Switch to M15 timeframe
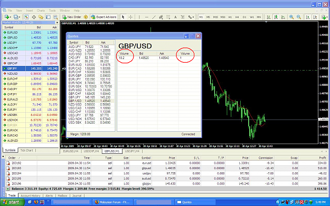330x206 pixels. click(x=215, y=17)
